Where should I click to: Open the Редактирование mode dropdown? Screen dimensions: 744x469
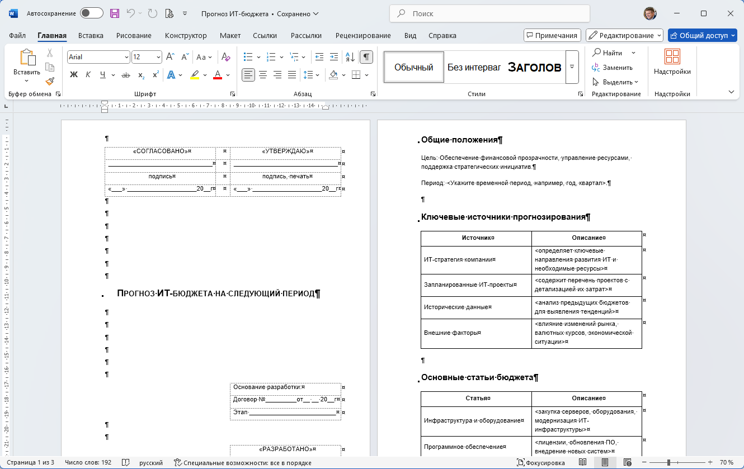point(624,35)
